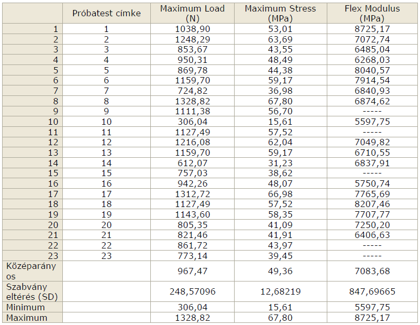The height and width of the screenshot is (325, 420).
Task: Select the flex modulus value 6837,91
Action: 372,163
